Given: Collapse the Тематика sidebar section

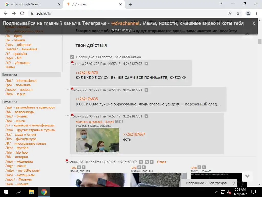Looking at the screenshot, I should click(x=31, y=101).
